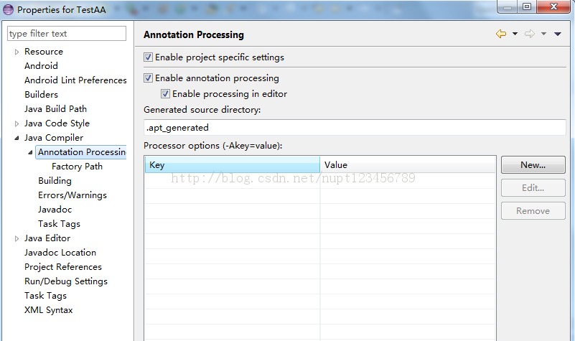The height and width of the screenshot is (341, 575).
Task: Toggle Enable annotation processing checkbox
Action: tap(148, 78)
